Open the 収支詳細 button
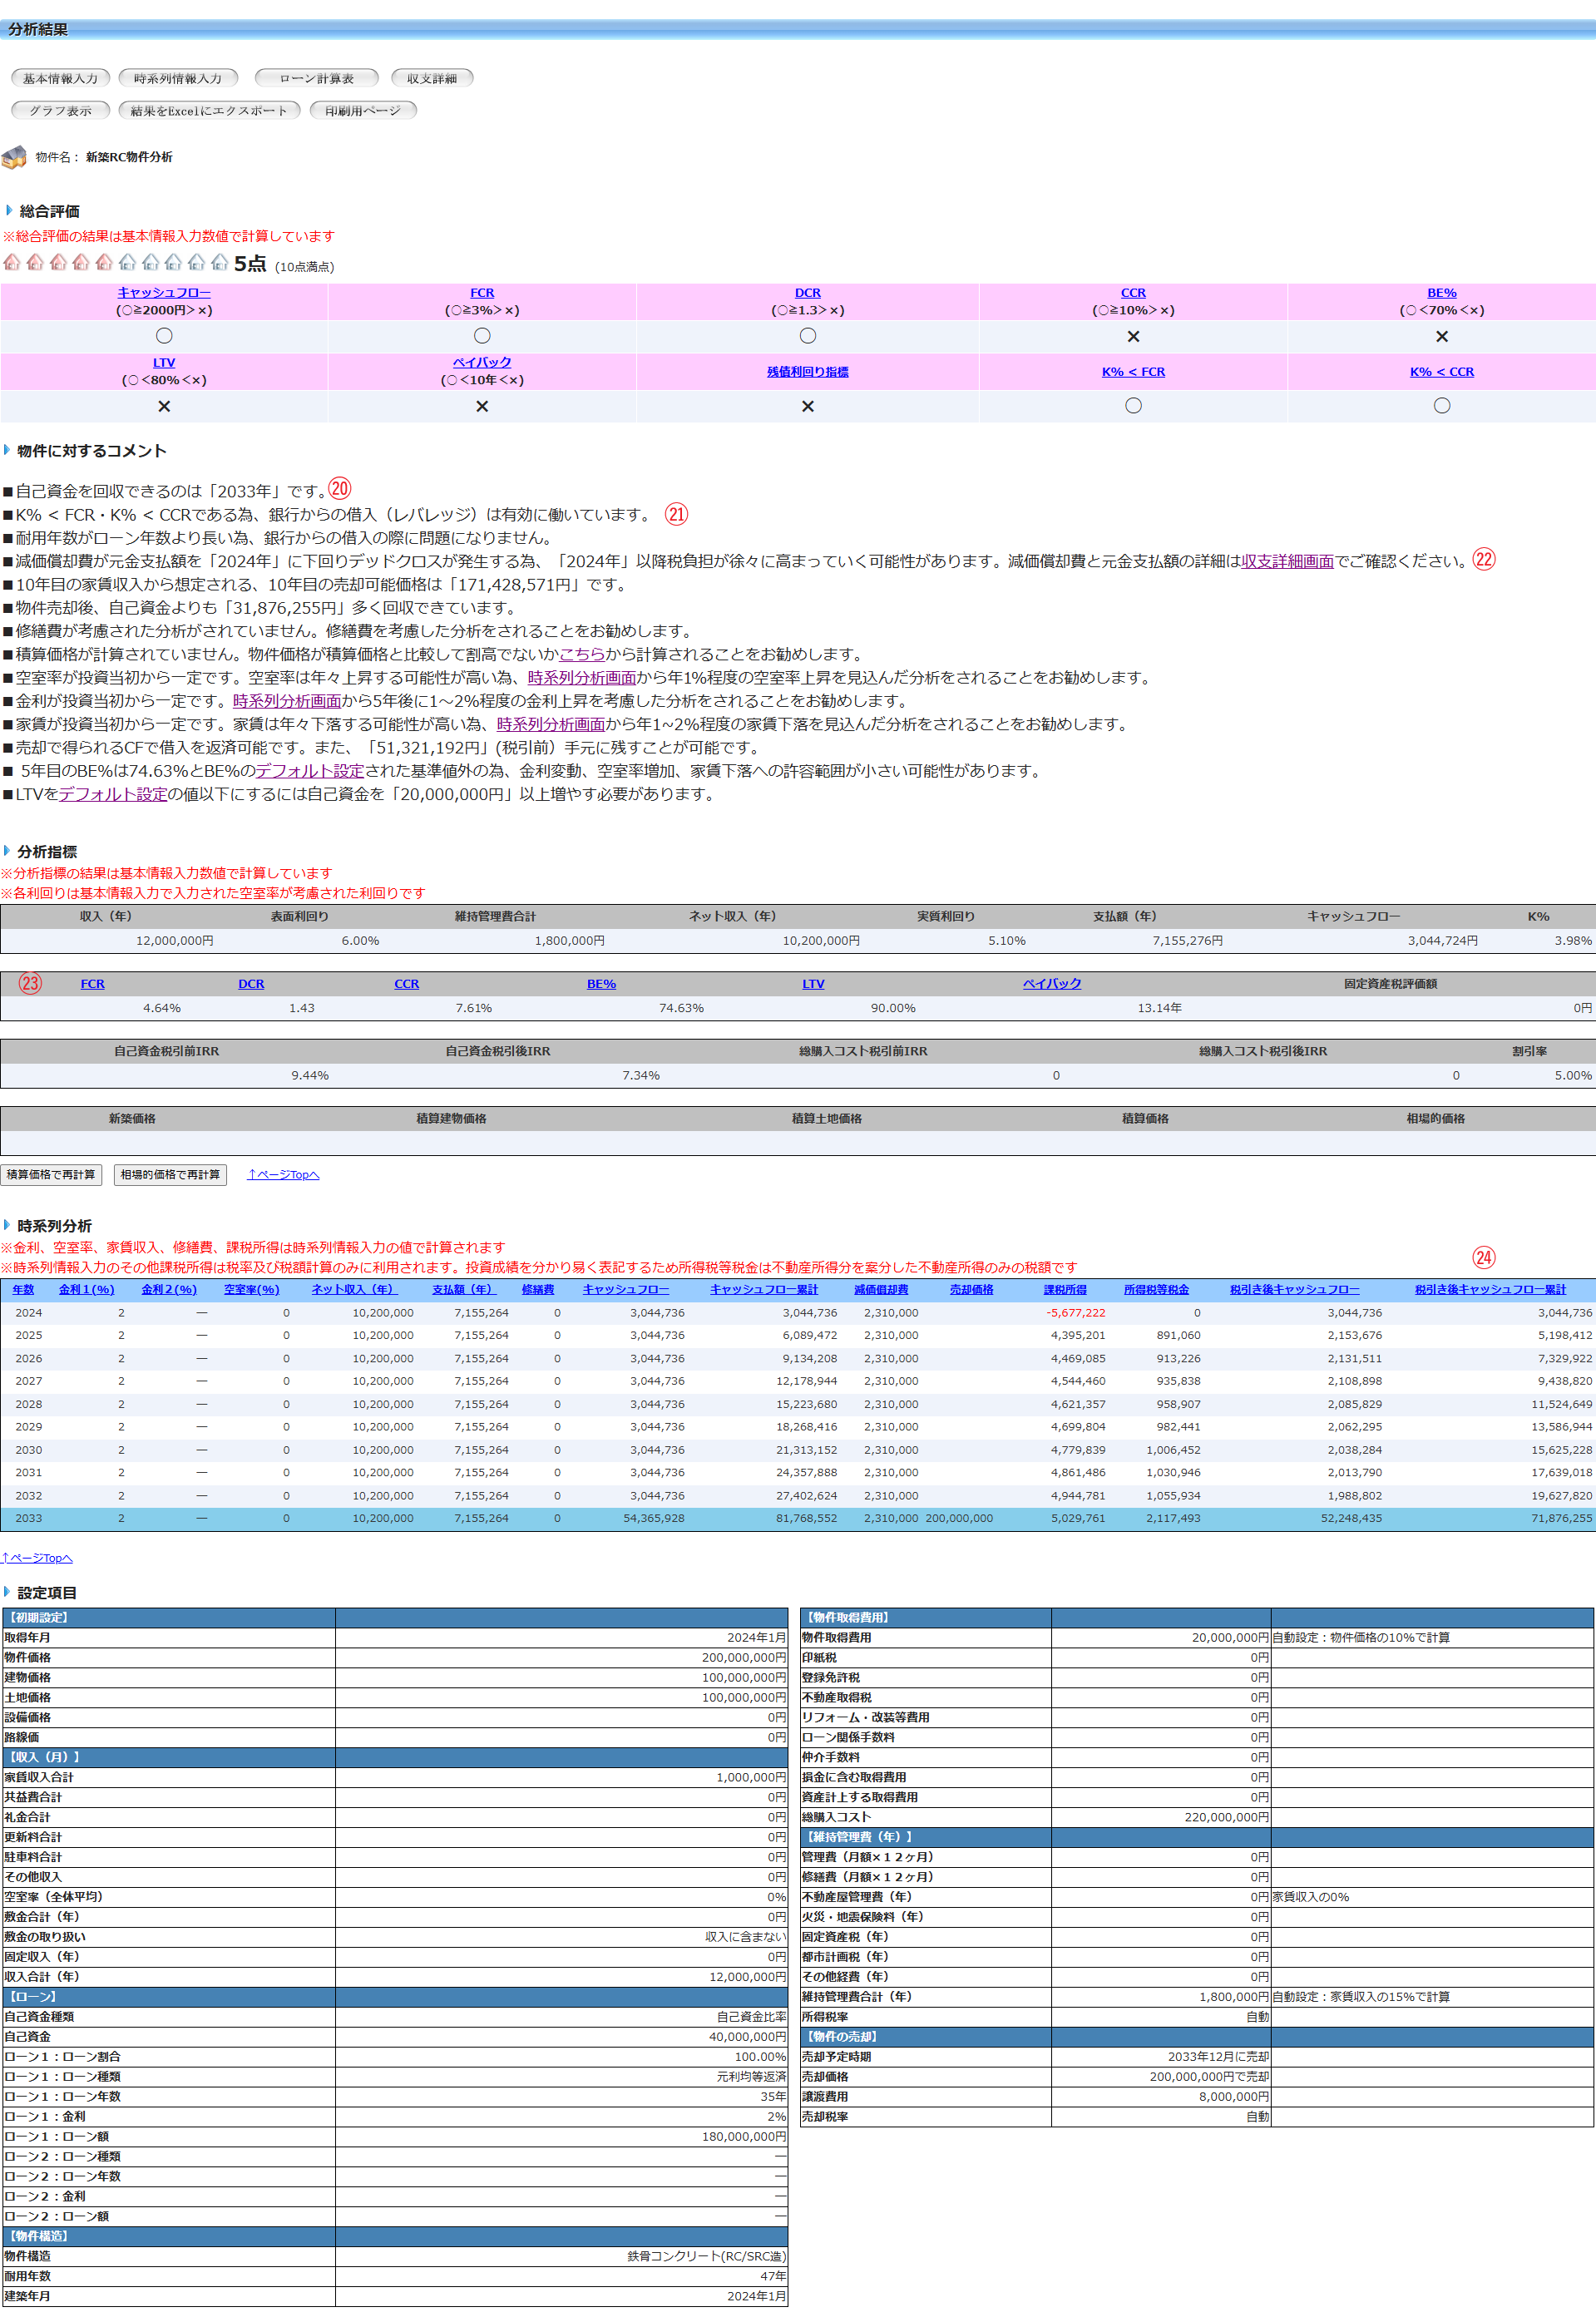 click(432, 78)
